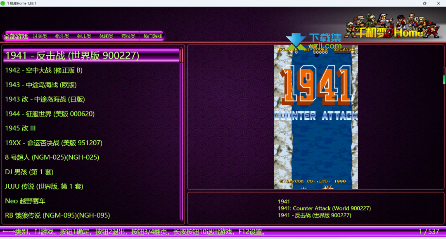Screen dimensions: 446x239
Task: Select the 竞技类 tab
Action: point(128,36)
